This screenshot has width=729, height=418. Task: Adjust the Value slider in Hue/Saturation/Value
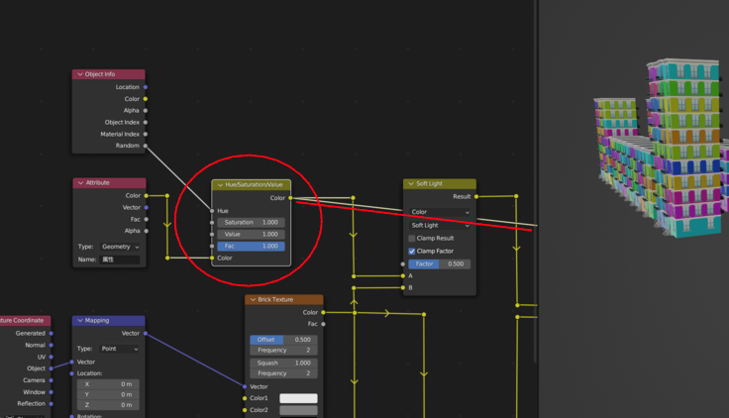point(251,235)
